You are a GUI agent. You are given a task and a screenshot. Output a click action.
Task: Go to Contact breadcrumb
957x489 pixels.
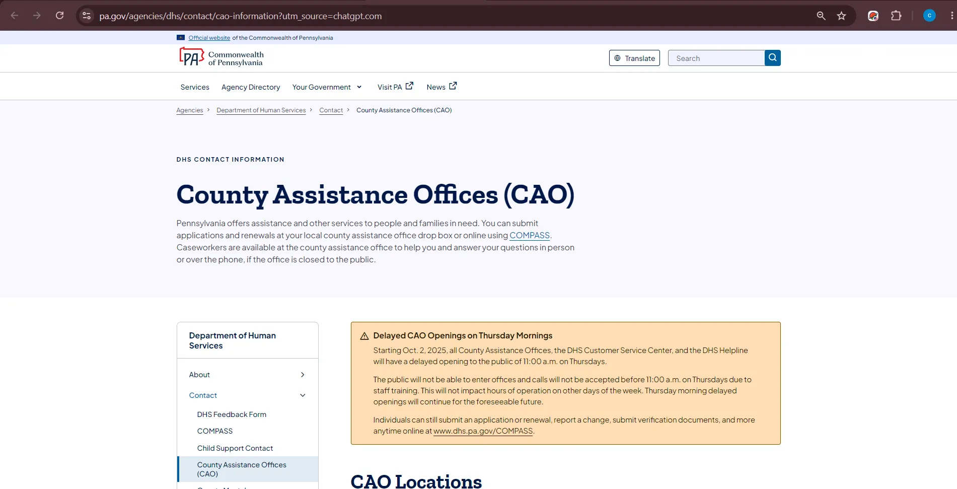tap(331, 110)
